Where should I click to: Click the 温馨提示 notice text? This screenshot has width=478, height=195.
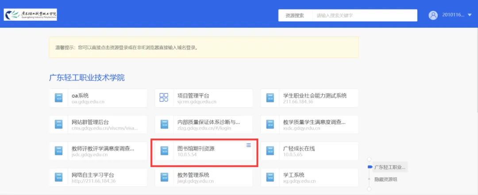tap(127, 48)
